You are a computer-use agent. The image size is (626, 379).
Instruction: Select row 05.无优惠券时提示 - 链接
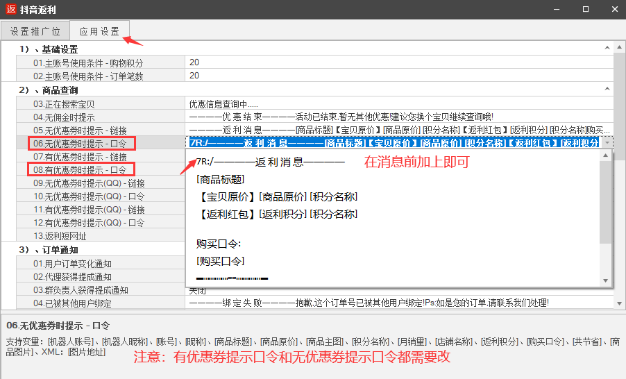[x=101, y=130]
